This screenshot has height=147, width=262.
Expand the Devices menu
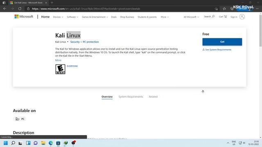[58, 17]
